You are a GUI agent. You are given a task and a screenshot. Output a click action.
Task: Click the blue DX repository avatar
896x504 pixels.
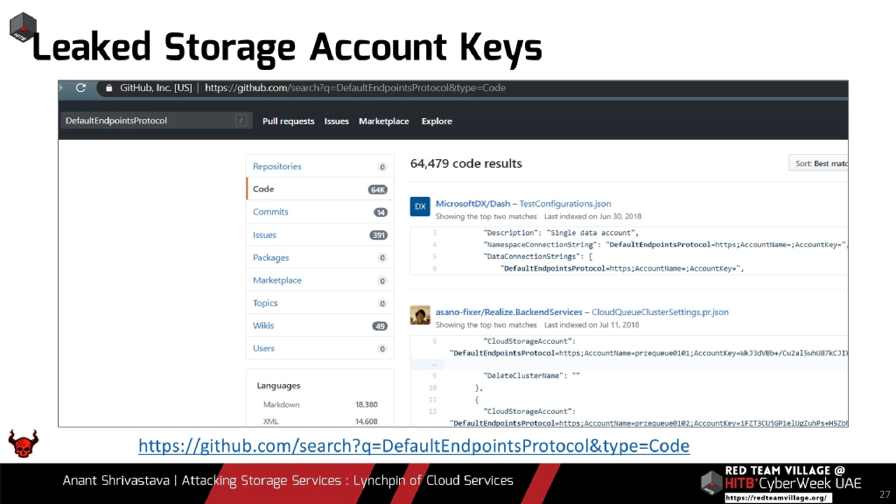[420, 206]
